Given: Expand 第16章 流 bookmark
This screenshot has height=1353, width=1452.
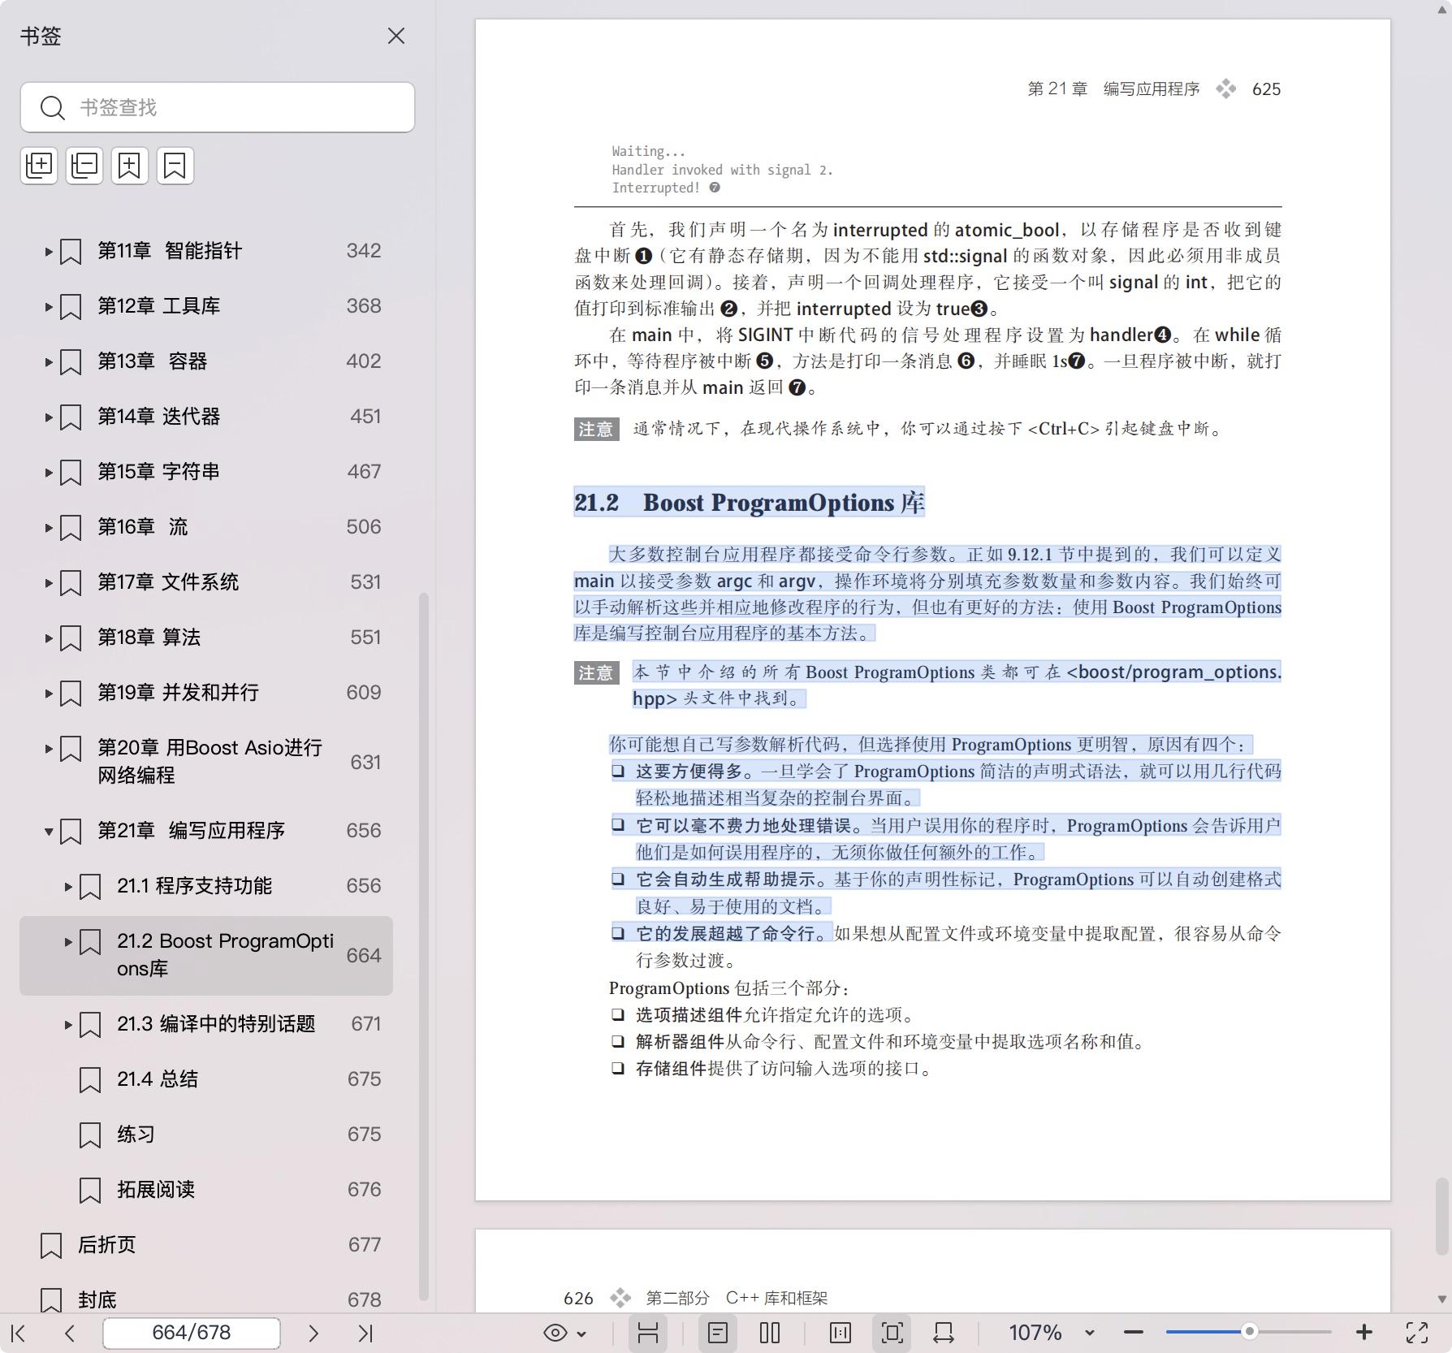Looking at the screenshot, I should (x=48, y=528).
